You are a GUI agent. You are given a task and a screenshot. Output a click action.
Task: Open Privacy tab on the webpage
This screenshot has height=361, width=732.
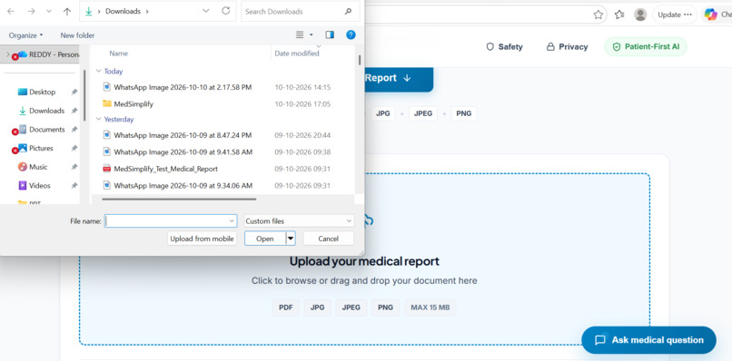567,46
